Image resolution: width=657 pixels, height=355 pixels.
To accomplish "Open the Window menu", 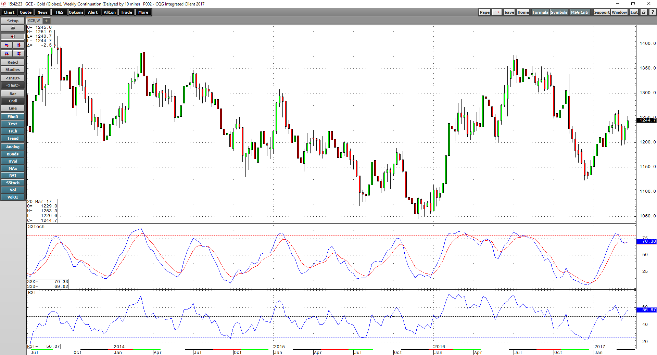I will (619, 12).
